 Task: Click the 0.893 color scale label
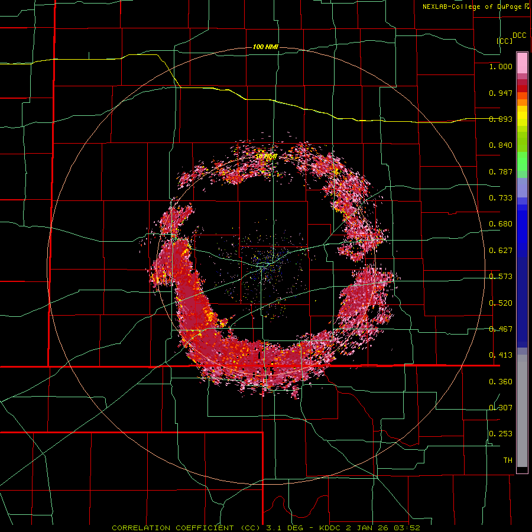coord(501,119)
